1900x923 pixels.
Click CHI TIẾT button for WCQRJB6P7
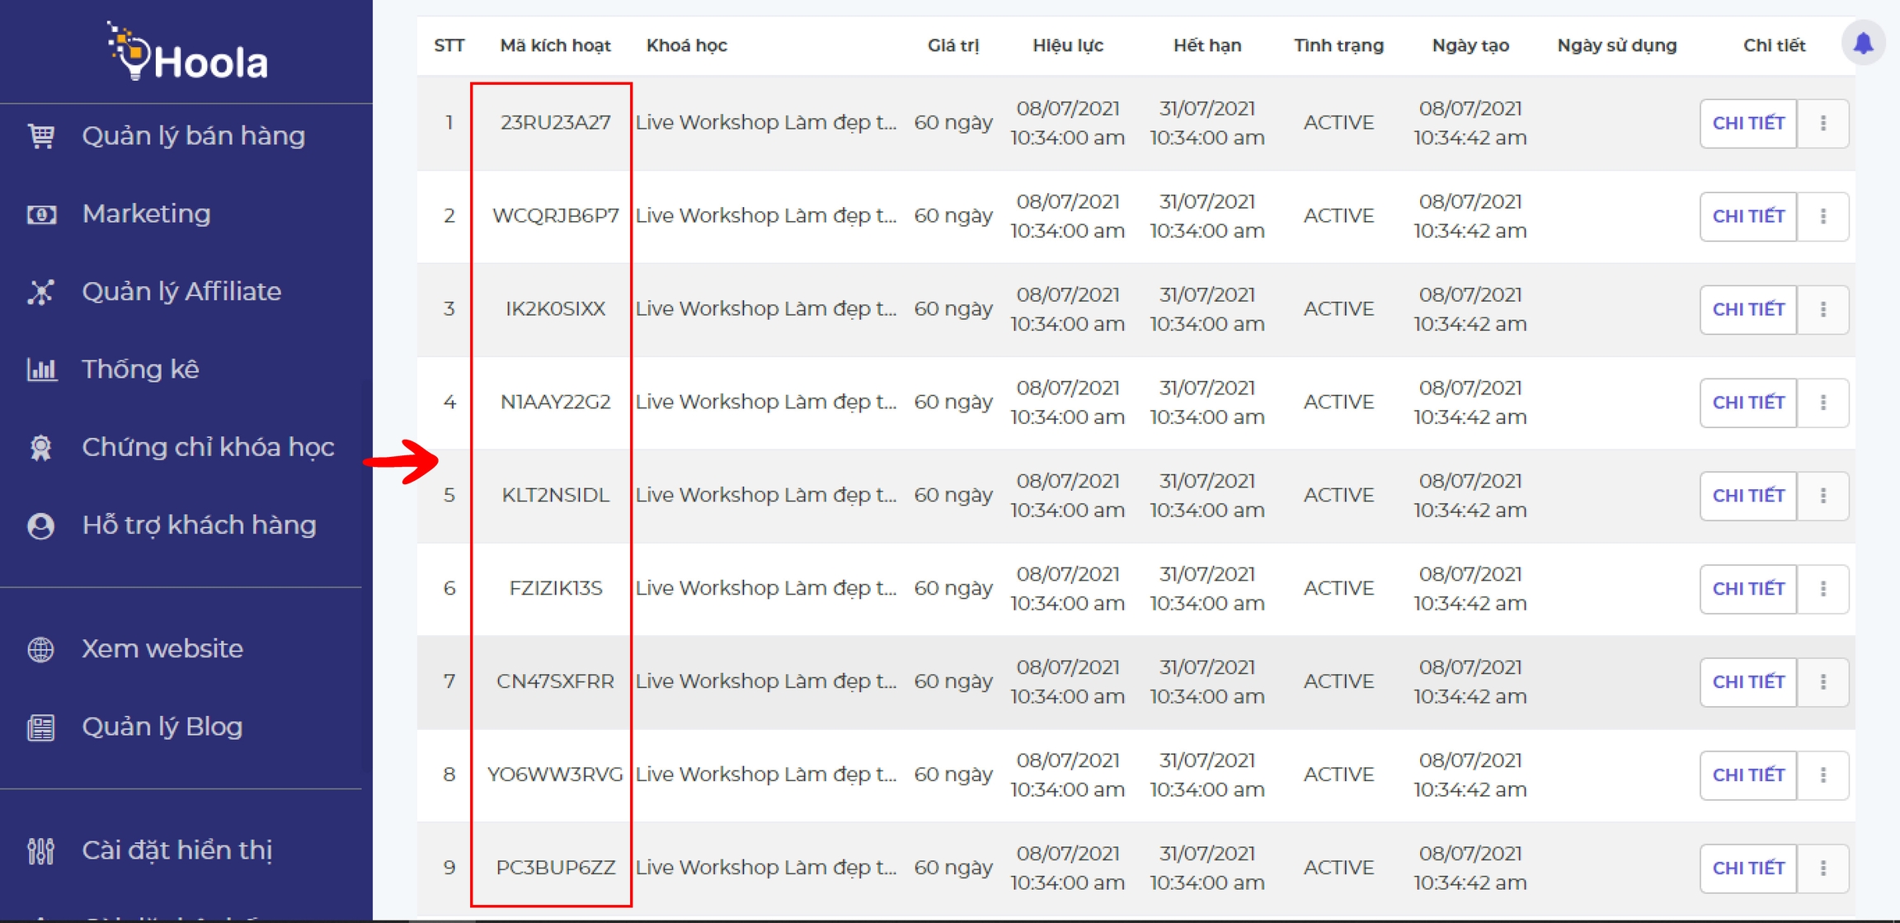1748,216
